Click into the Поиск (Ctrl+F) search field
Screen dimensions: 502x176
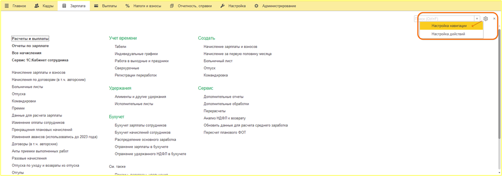(444, 19)
